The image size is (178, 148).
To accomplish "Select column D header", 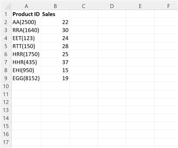I will [x=112, y=6].
